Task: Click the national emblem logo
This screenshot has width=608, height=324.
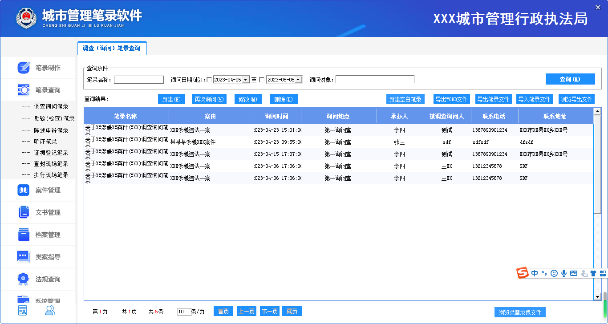Action: [26, 18]
